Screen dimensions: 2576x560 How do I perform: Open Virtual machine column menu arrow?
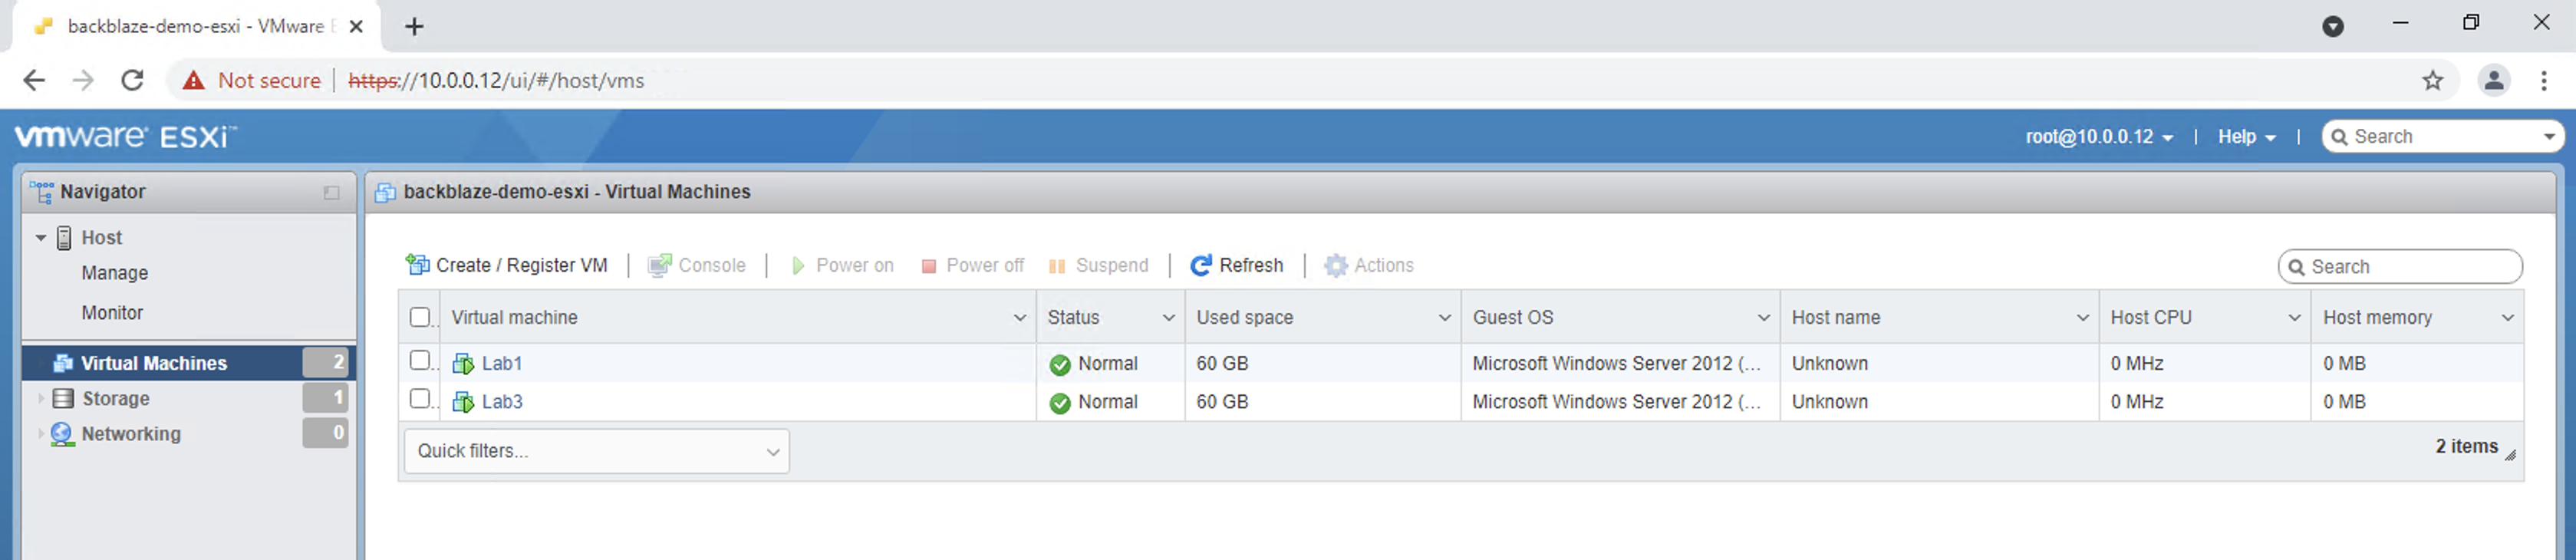[x=1020, y=318]
